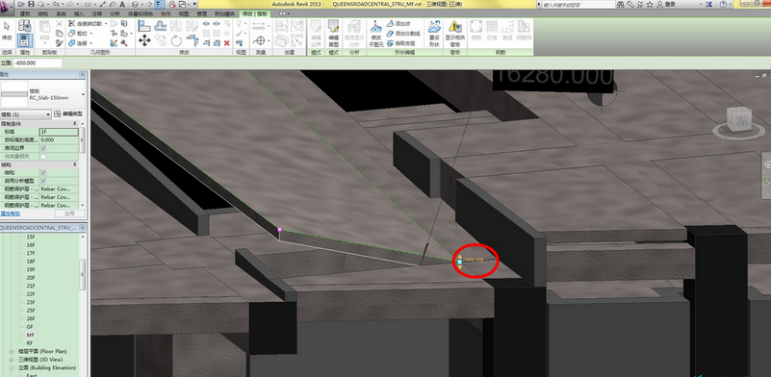This screenshot has height=377, width=771.
Task: Select the Move tool (four-arrow cross)
Action: pos(144,40)
